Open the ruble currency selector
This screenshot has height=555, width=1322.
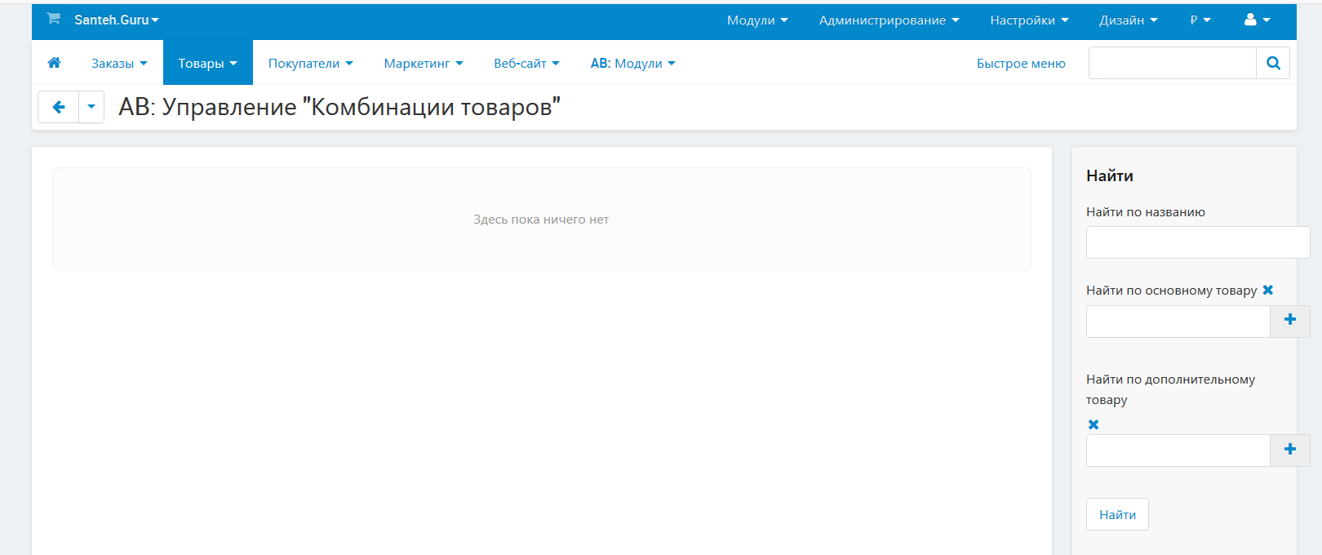tap(1200, 20)
